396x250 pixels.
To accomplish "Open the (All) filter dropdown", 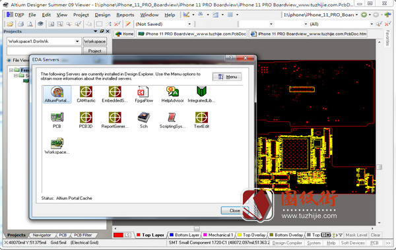I will [372, 24].
